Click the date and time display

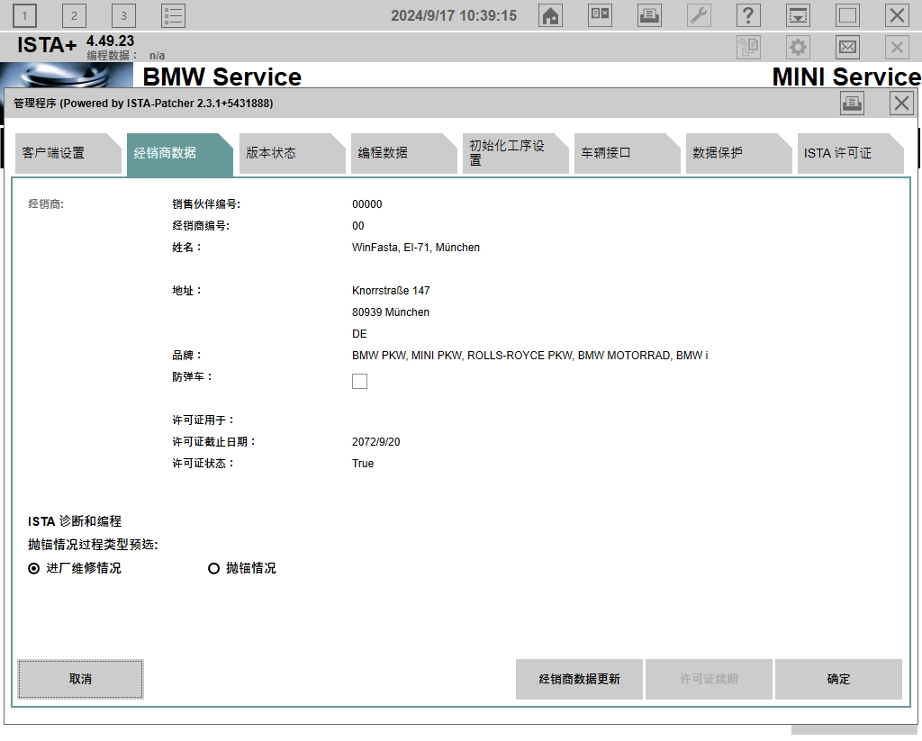tap(454, 16)
